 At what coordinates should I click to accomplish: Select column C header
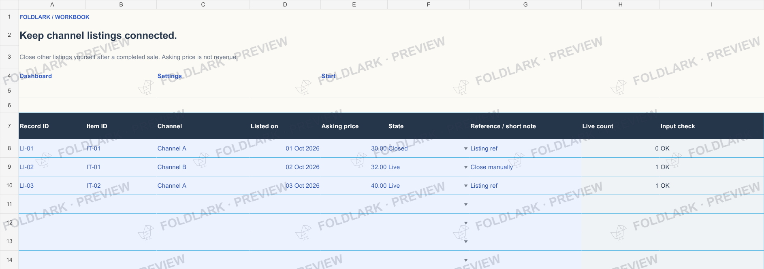pyautogui.click(x=203, y=4)
